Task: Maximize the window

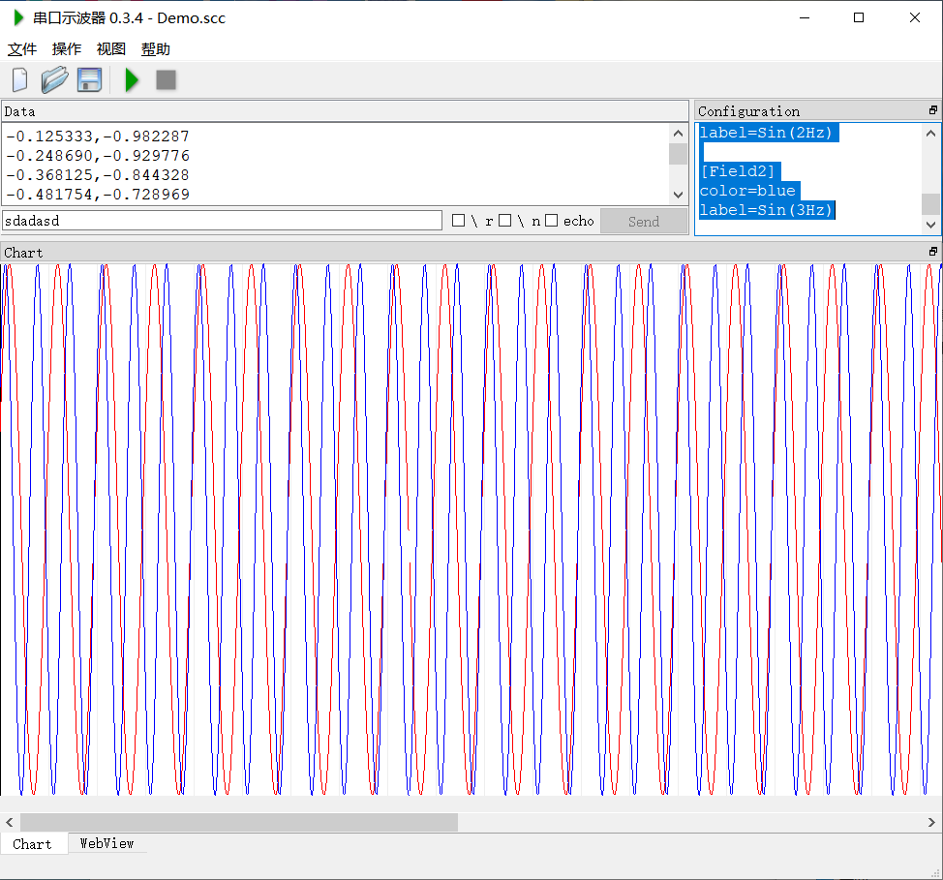Action: pyautogui.click(x=859, y=18)
